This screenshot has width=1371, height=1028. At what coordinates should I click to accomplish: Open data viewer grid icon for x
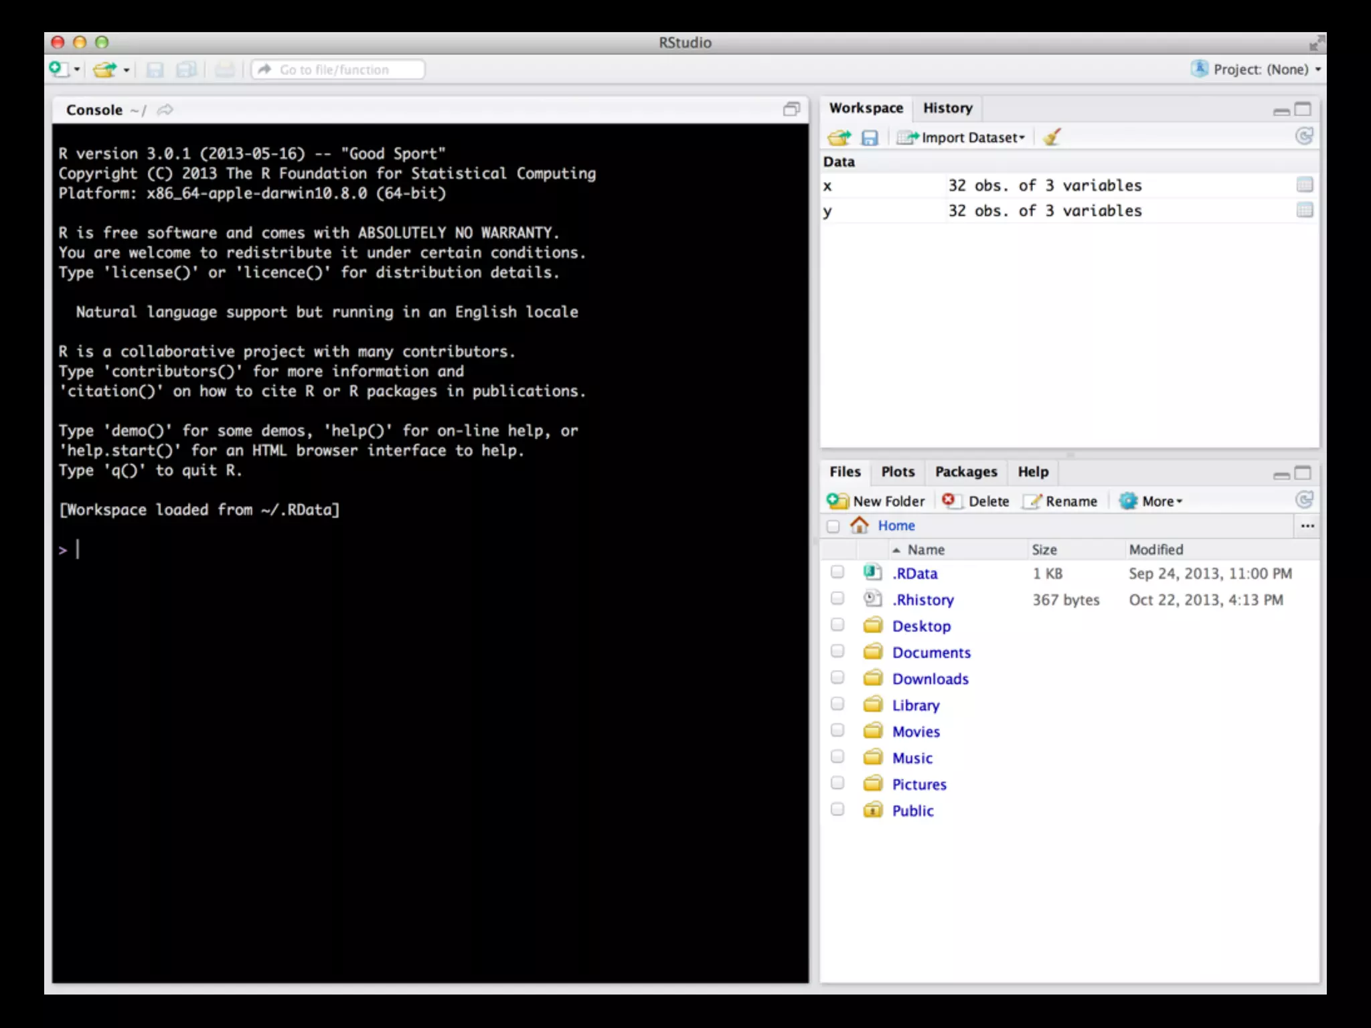[1304, 185]
